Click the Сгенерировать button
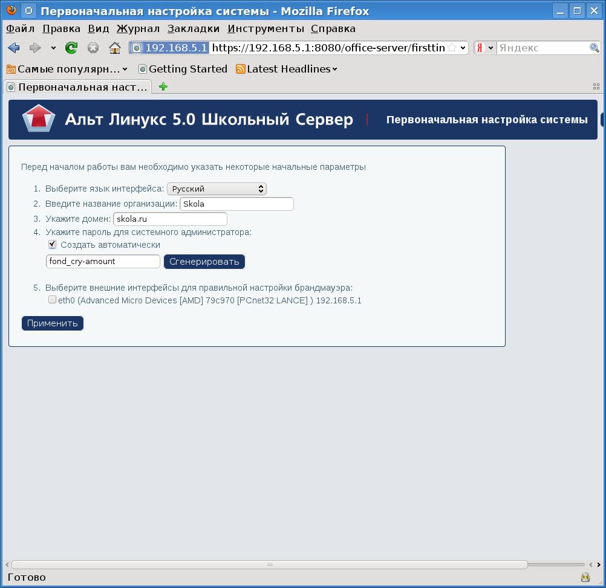The image size is (606, 588). (x=204, y=262)
